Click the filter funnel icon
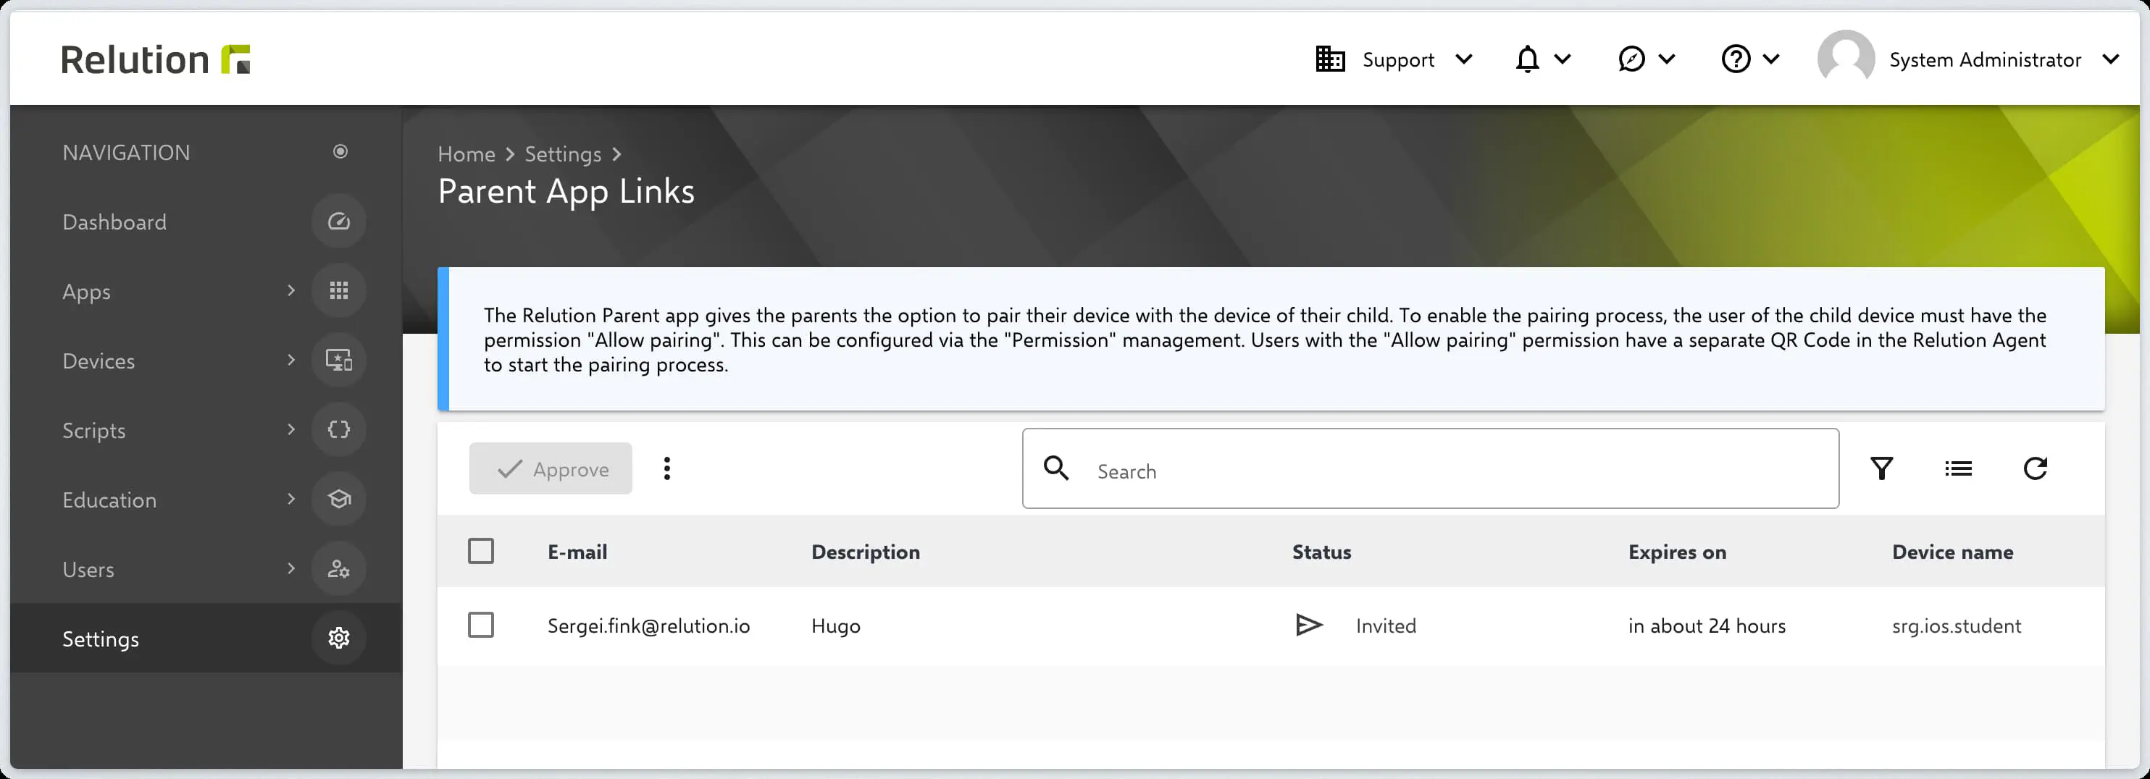This screenshot has height=779, width=2150. click(x=1881, y=468)
